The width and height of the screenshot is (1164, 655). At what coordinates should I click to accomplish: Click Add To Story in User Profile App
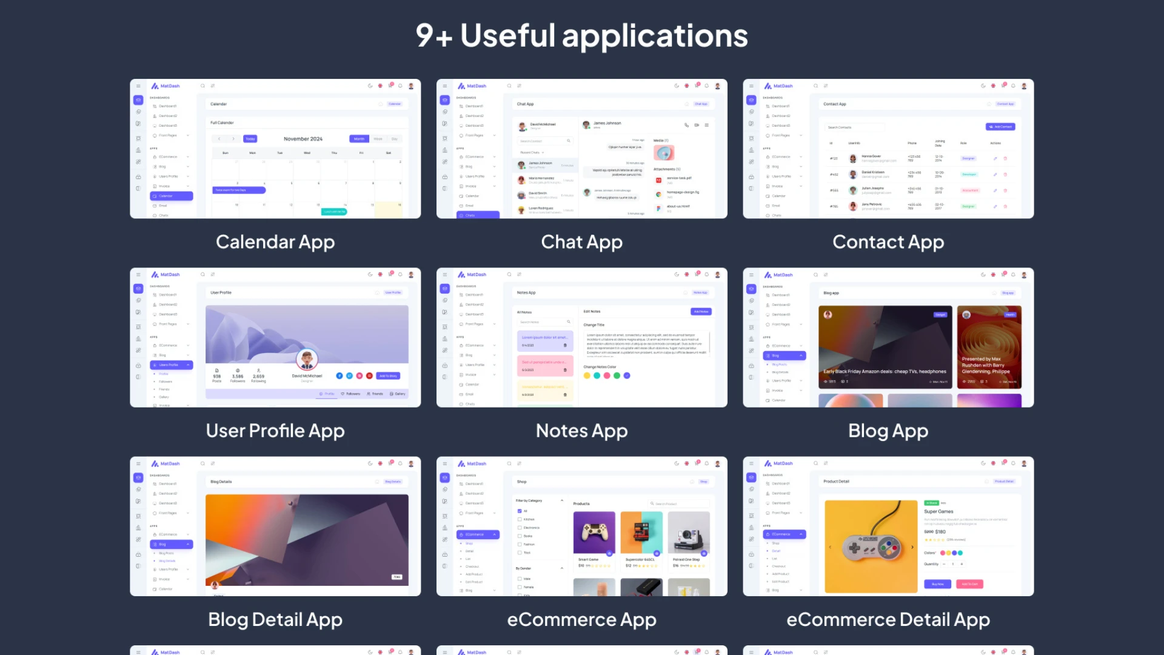click(x=388, y=376)
